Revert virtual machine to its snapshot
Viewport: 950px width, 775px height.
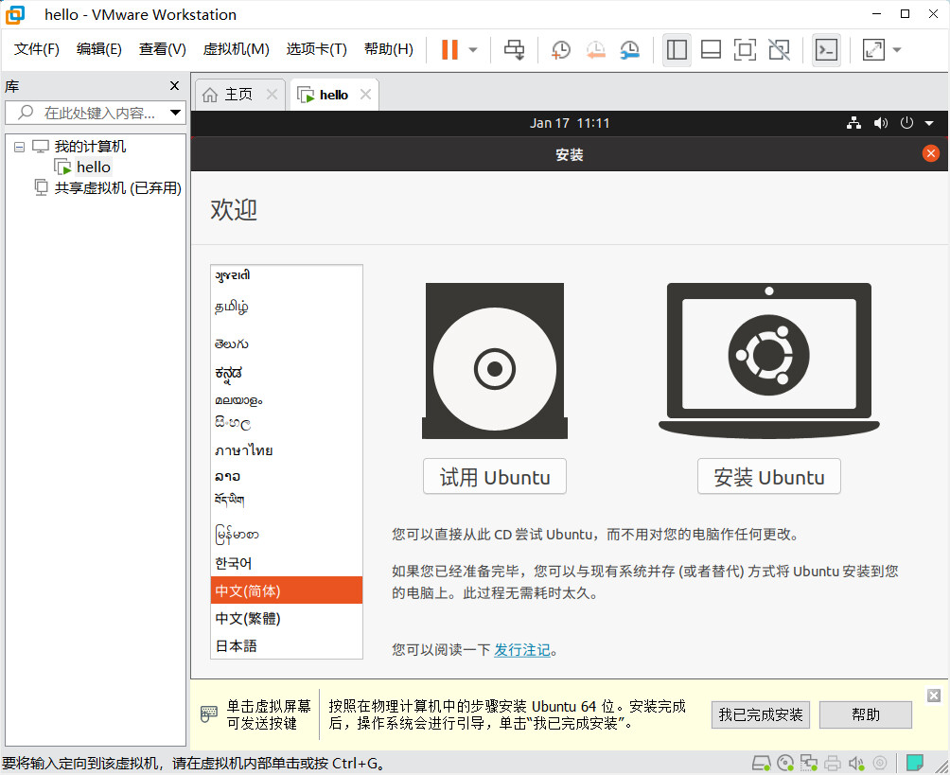595,50
